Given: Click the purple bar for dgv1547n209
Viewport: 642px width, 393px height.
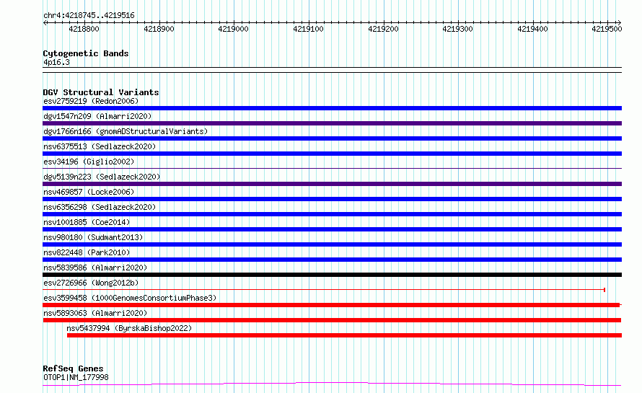Looking at the screenshot, I should click(332, 123).
